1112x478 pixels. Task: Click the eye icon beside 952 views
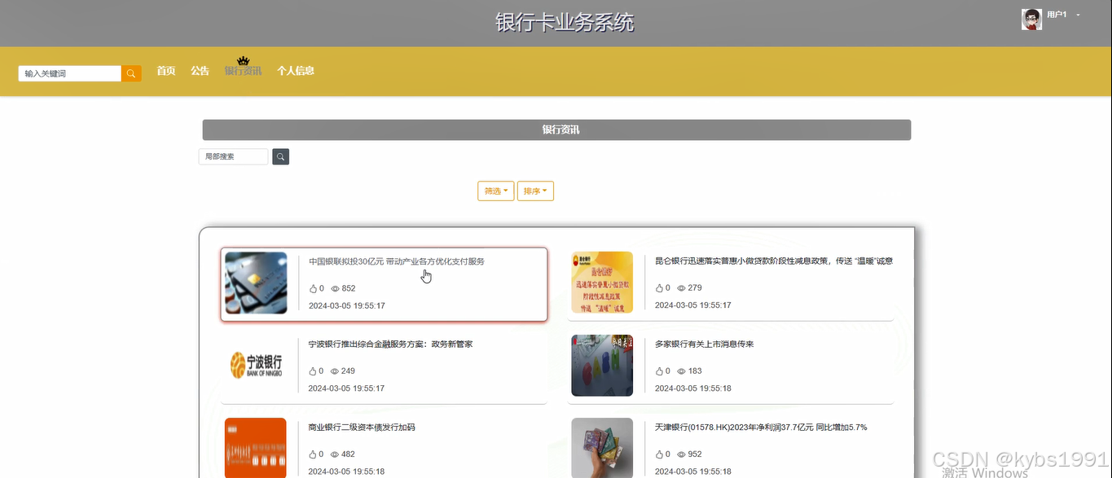[x=682, y=454]
